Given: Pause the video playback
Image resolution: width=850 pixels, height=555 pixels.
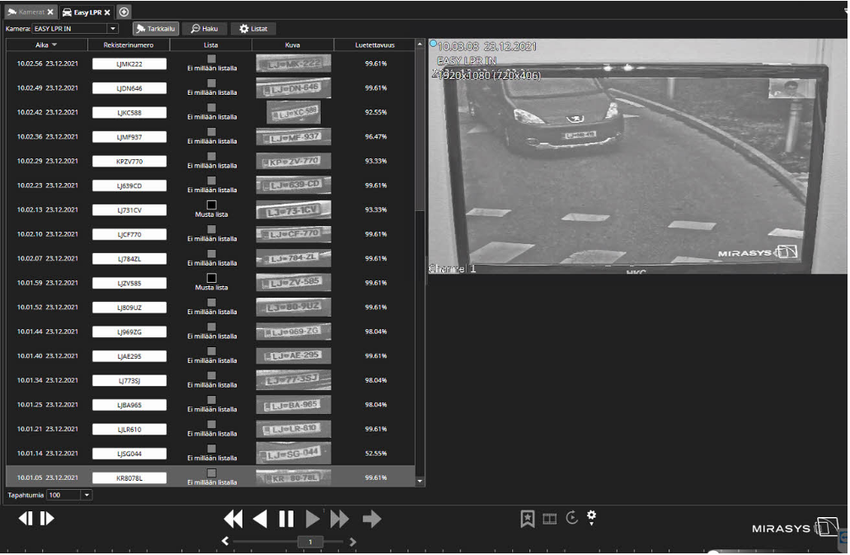Looking at the screenshot, I should [x=286, y=519].
